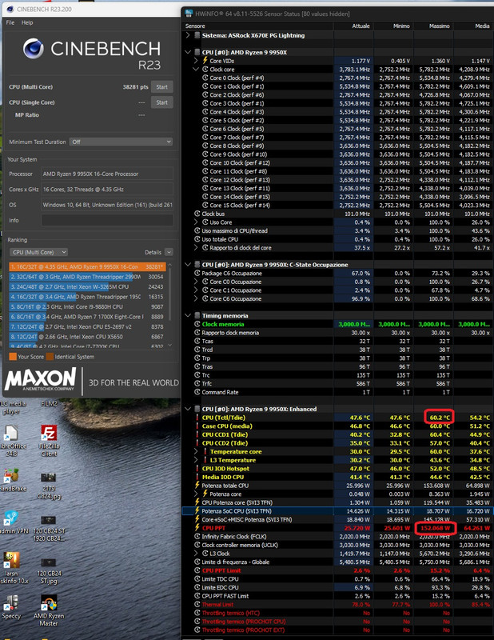
Task: Select the Ryzen 7 1700X ranking row
Action: pyautogui.click(x=87, y=317)
